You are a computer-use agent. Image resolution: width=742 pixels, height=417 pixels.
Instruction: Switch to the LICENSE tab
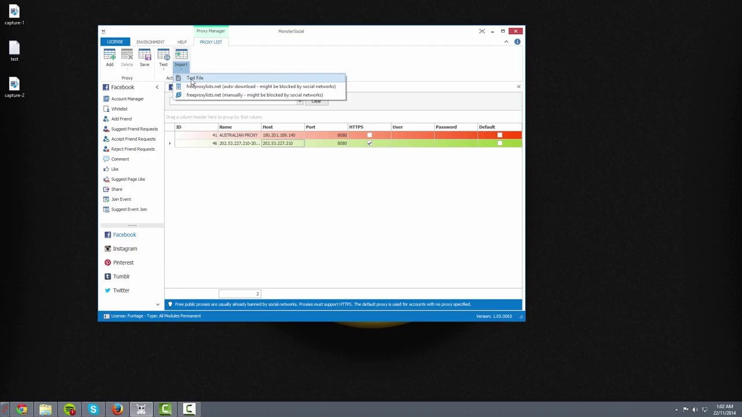tap(115, 42)
